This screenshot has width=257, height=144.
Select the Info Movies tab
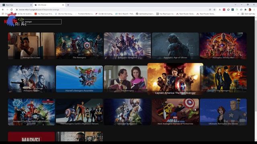click(x=49, y=5)
